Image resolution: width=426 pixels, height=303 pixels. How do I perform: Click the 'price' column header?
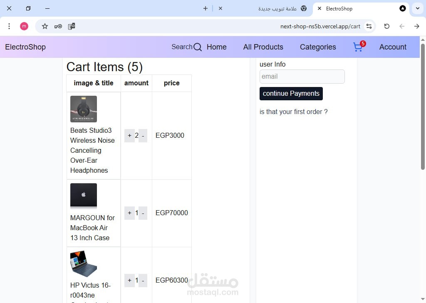pos(172,83)
